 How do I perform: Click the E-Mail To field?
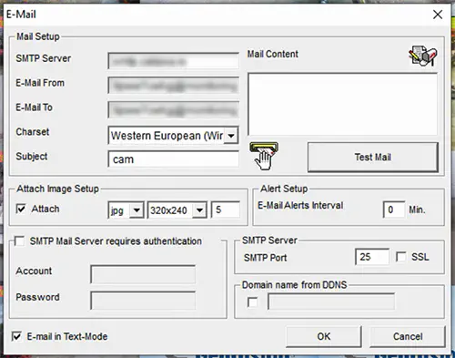[x=173, y=110]
